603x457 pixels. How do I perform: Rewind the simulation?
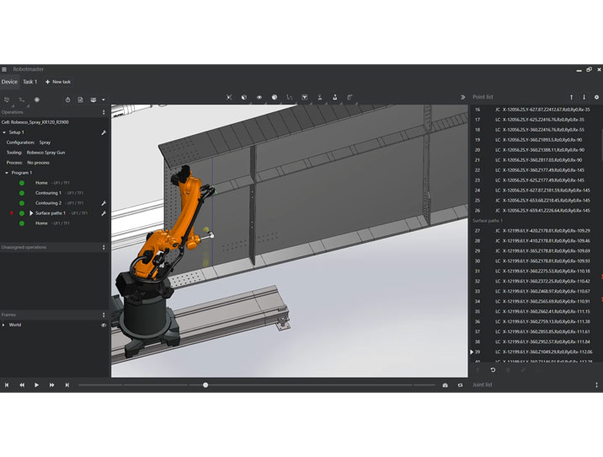click(22, 385)
